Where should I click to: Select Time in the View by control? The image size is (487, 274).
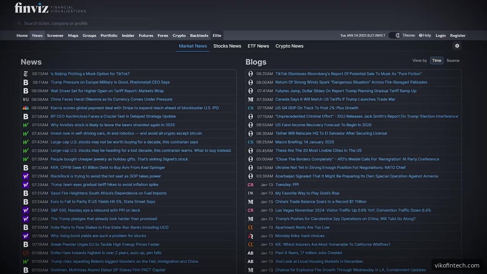pyautogui.click(x=436, y=60)
